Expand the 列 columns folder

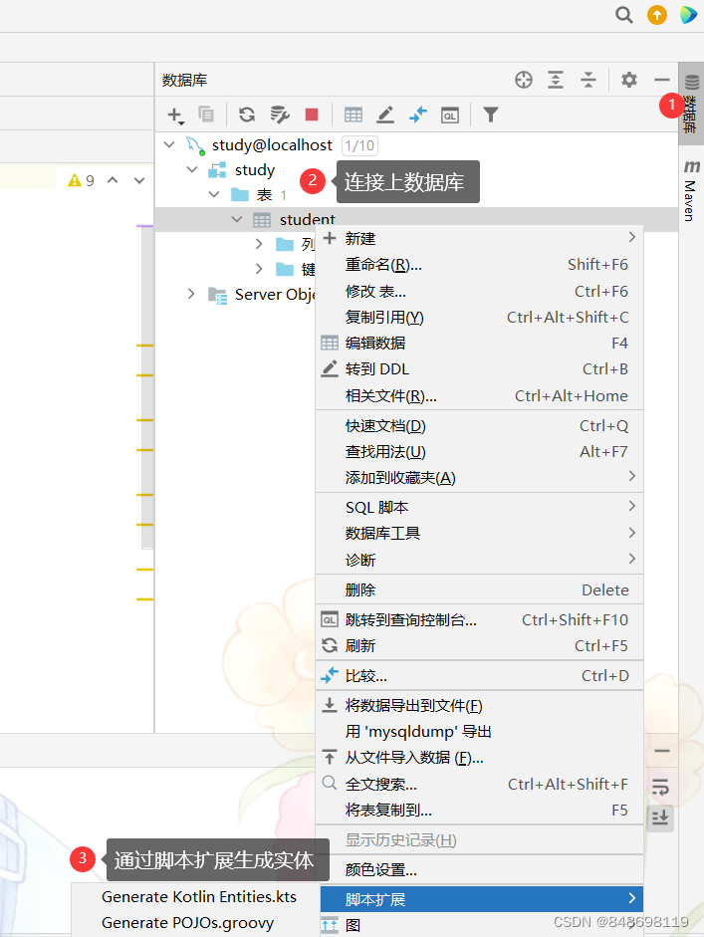(x=259, y=244)
